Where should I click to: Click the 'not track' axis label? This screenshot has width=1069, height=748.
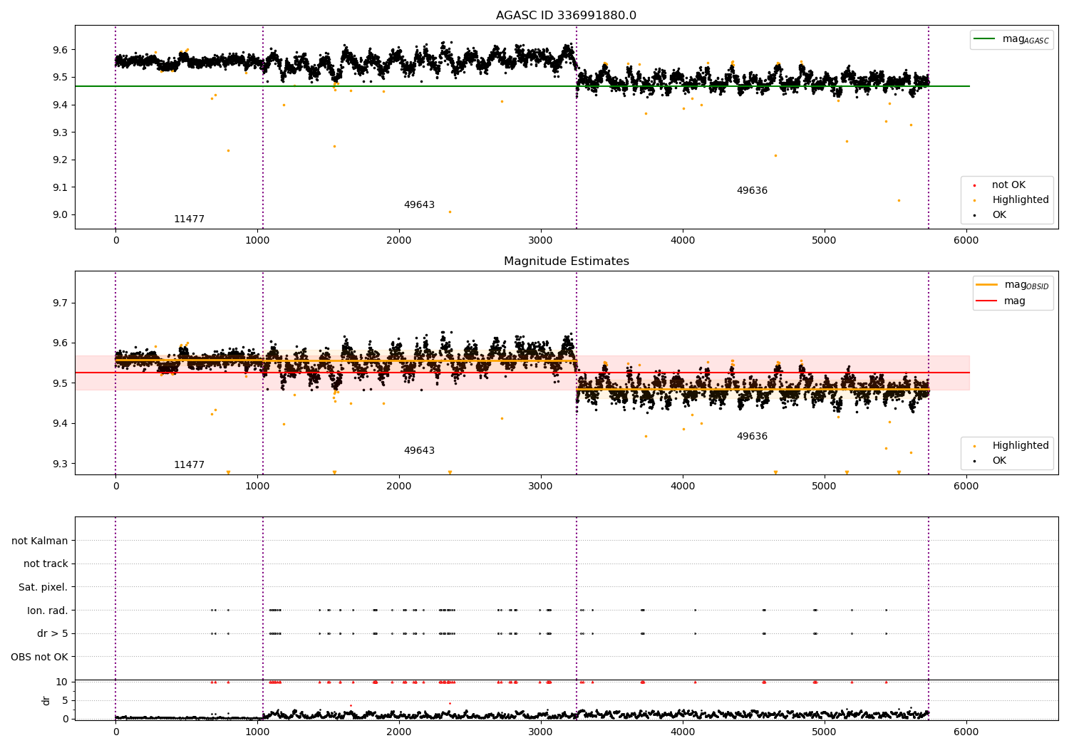46,564
